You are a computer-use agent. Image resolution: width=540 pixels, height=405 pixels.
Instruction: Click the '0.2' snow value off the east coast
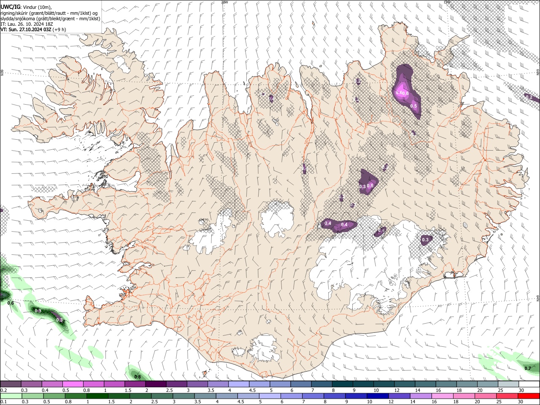click(529, 97)
